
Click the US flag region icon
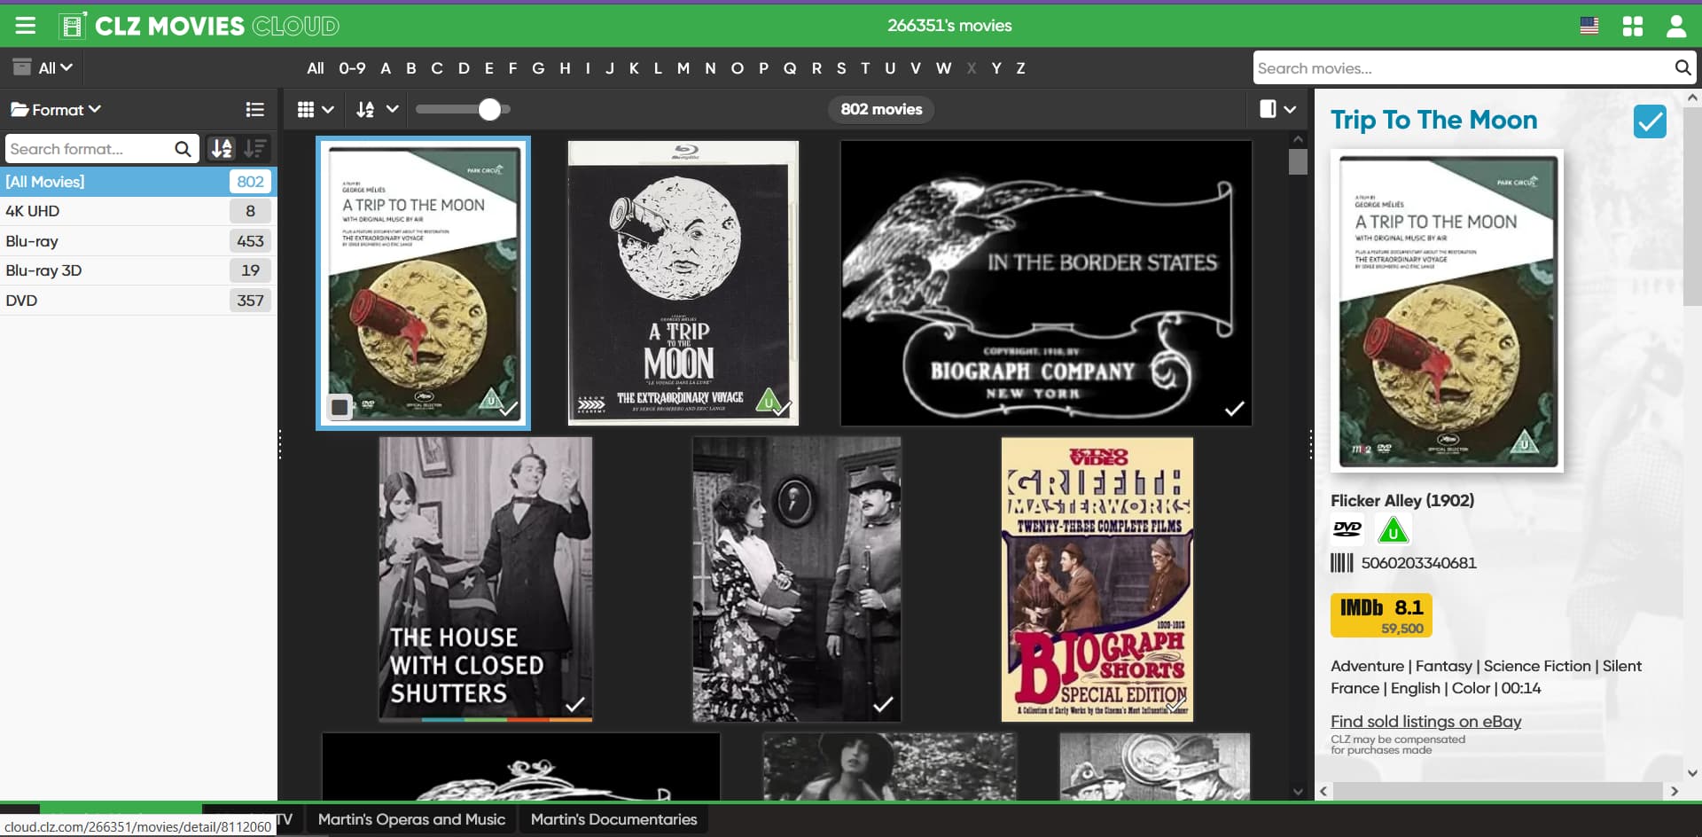pos(1589,26)
